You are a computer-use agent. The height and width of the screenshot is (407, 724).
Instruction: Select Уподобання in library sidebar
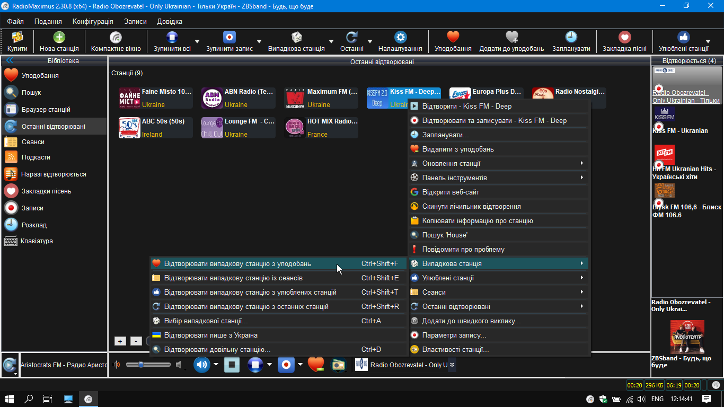tap(54, 75)
